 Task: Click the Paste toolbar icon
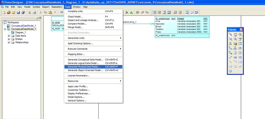pyautogui.click(x=50, y=12)
